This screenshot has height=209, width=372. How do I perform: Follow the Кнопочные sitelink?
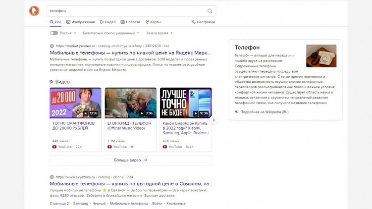[x=176, y=204]
